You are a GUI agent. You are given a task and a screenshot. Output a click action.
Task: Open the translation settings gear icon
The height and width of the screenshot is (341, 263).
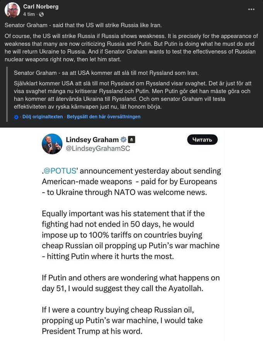[15, 116]
